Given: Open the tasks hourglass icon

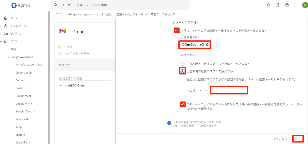Looking at the screenshot, I should pos(278,5).
